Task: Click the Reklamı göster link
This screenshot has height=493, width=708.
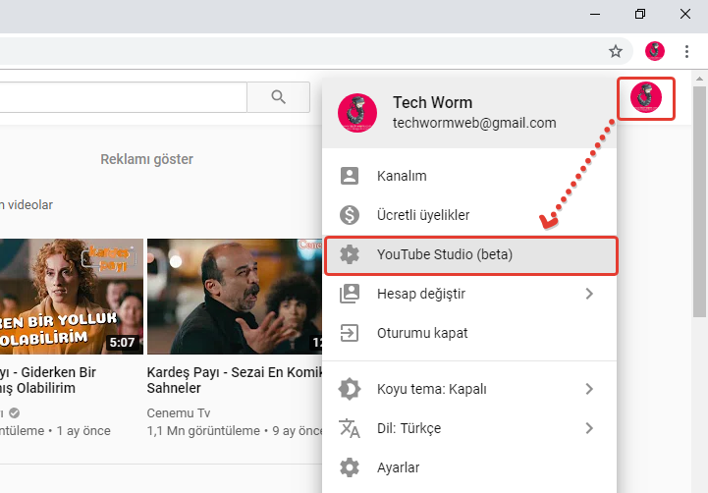Action: (x=146, y=159)
